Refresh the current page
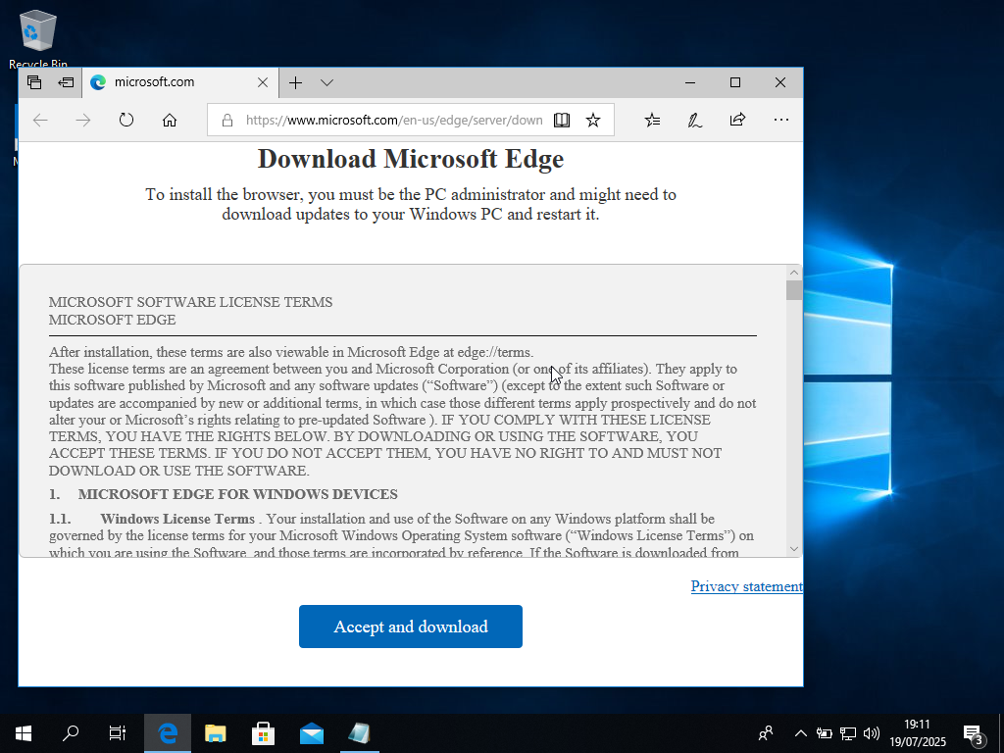Image resolution: width=1004 pixels, height=753 pixels. (126, 120)
